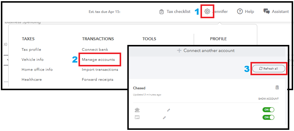Click the Refresh all button
Image resolution: width=294 pixels, height=131 pixels.
point(268,69)
